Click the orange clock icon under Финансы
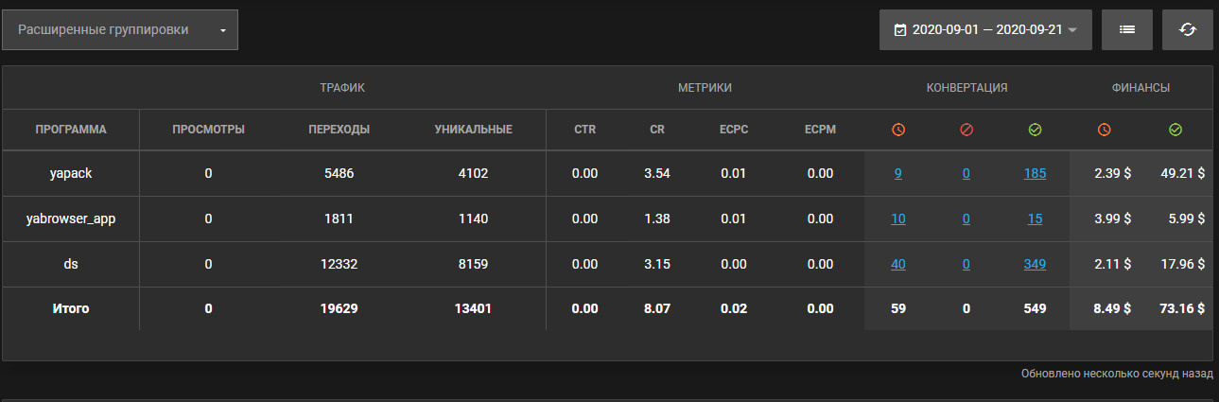1219x402 pixels. pos(1104,130)
